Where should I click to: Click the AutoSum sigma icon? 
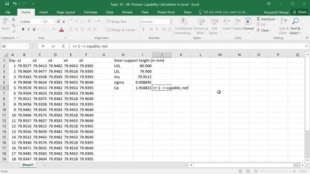[x=258, y=19]
